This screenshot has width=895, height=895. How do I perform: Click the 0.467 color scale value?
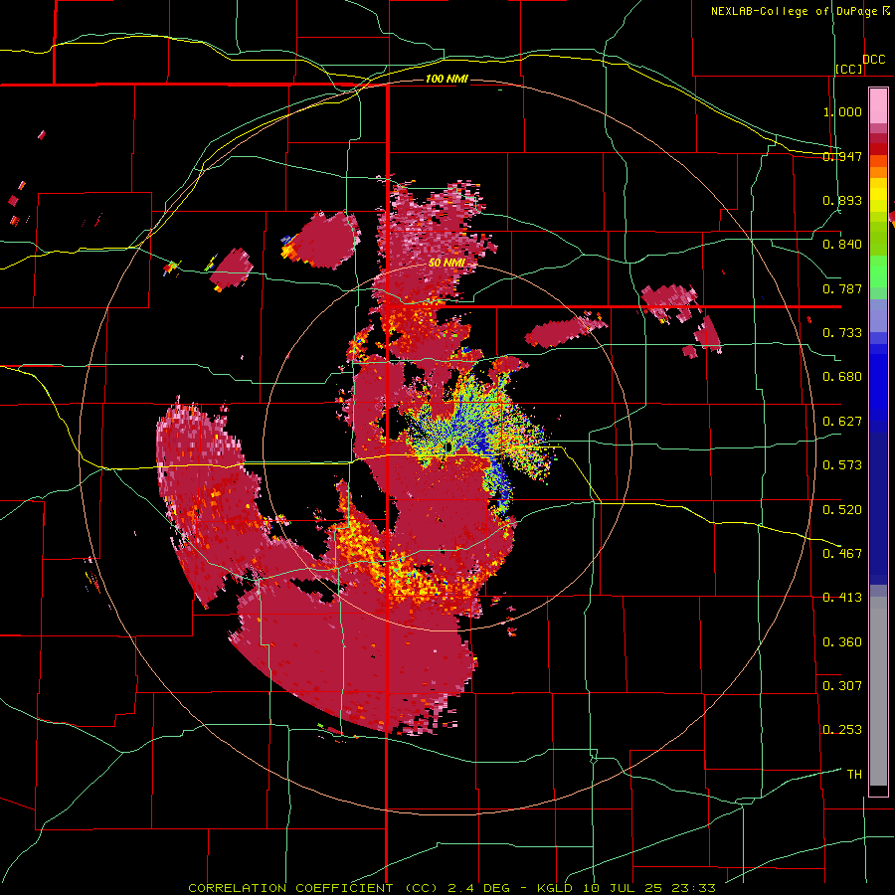(x=842, y=554)
